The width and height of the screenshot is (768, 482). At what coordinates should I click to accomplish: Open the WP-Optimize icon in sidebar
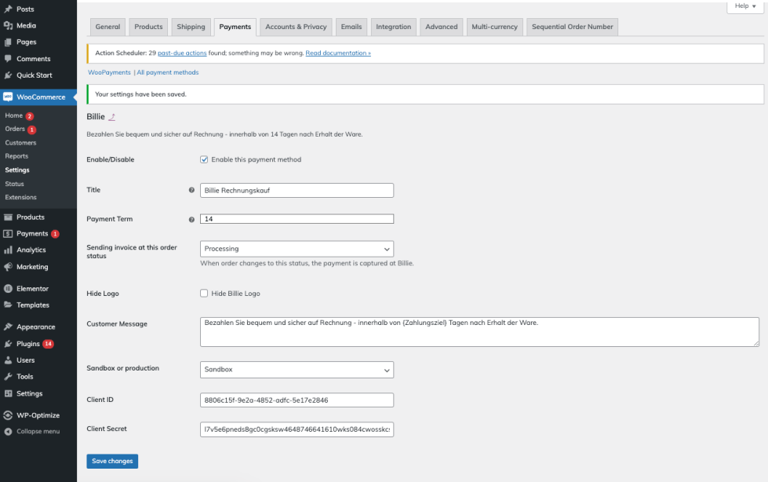pyautogui.click(x=8, y=415)
